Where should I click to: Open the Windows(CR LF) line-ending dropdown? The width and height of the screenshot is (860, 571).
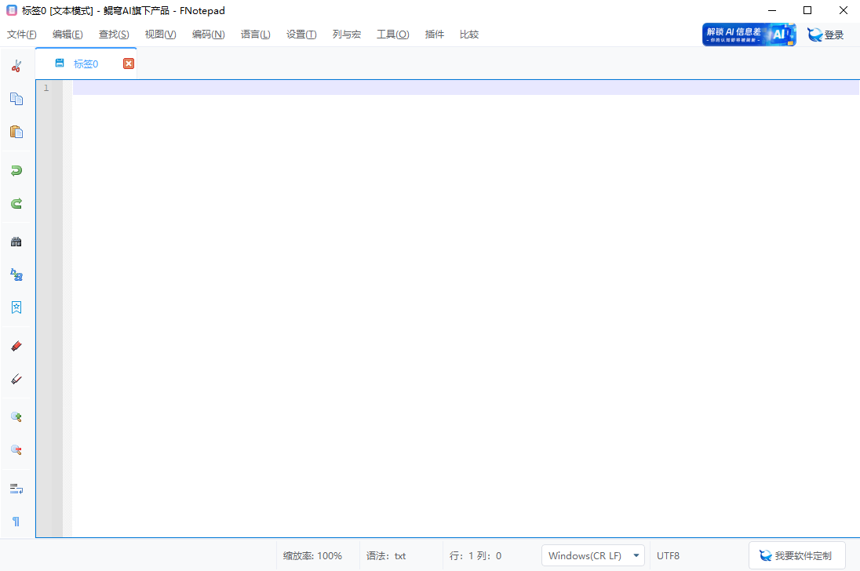tap(592, 555)
